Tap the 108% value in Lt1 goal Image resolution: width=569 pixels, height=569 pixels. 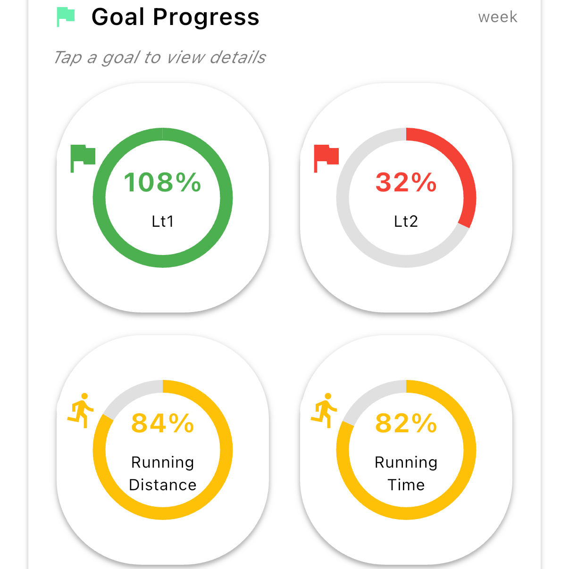tap(163, 182)
